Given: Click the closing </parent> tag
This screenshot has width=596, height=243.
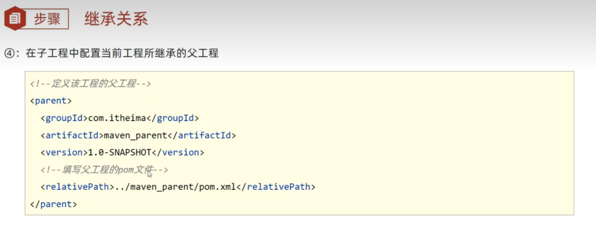Looking at the screenshot, I should click(x=53, y=204).
